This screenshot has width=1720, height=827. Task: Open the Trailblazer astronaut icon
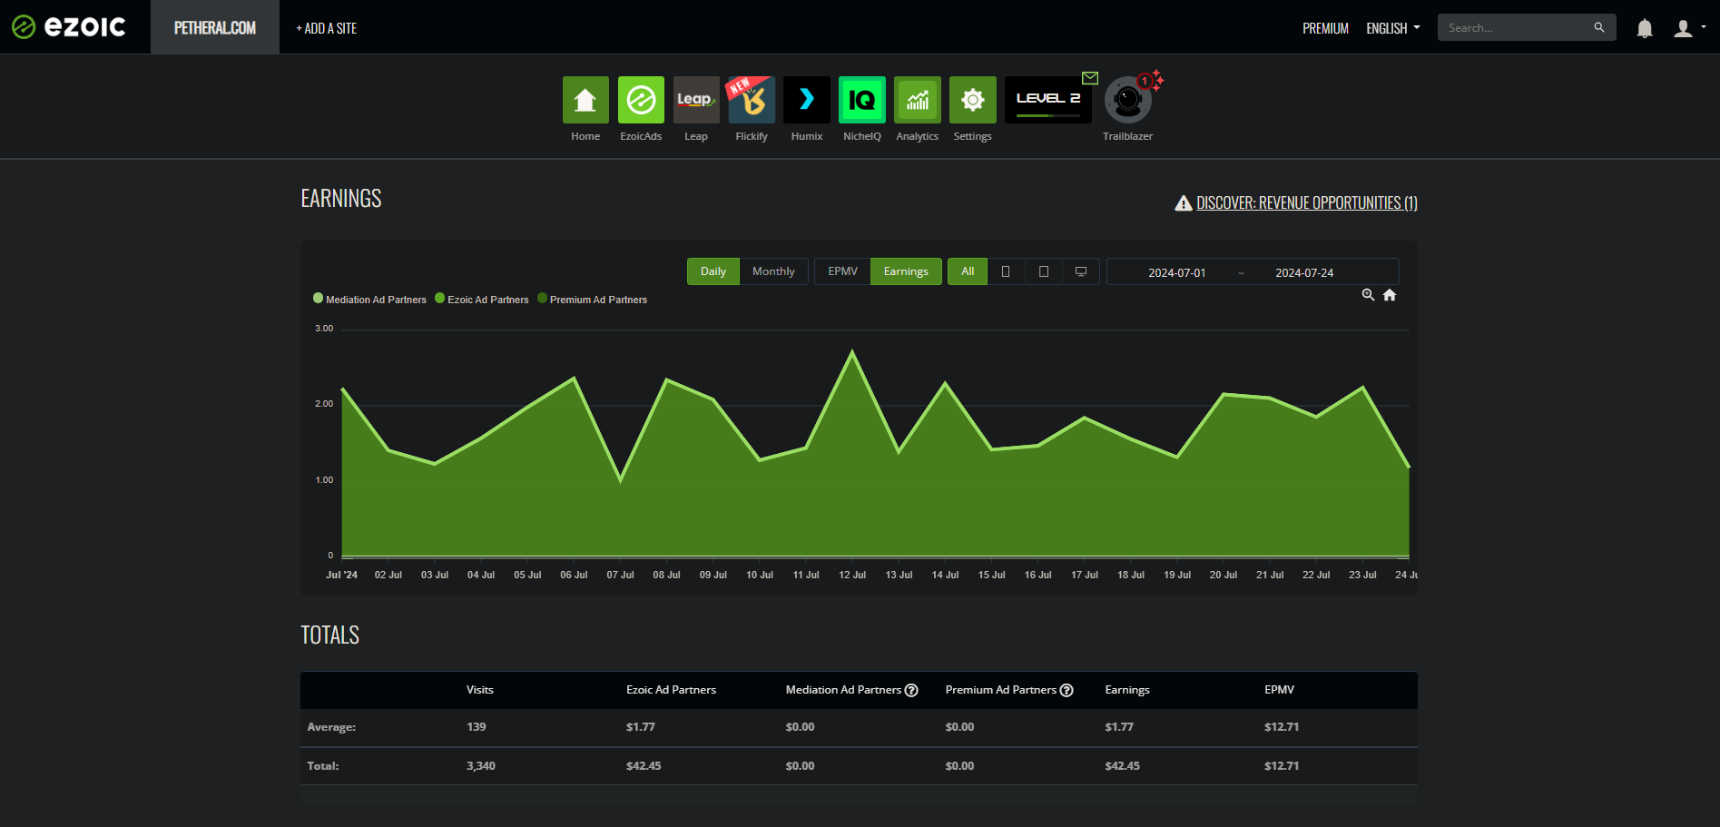1127,101
